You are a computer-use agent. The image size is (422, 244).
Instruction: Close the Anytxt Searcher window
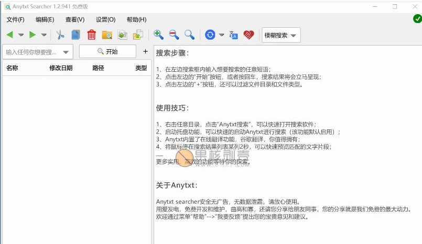coord(415,6)
